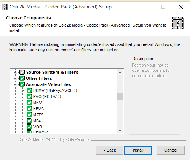
Task: Select the Associate Video Files label
Action: (x=48, y=84)
